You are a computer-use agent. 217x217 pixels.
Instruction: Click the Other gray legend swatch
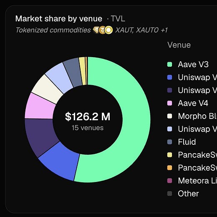point(169,194)
